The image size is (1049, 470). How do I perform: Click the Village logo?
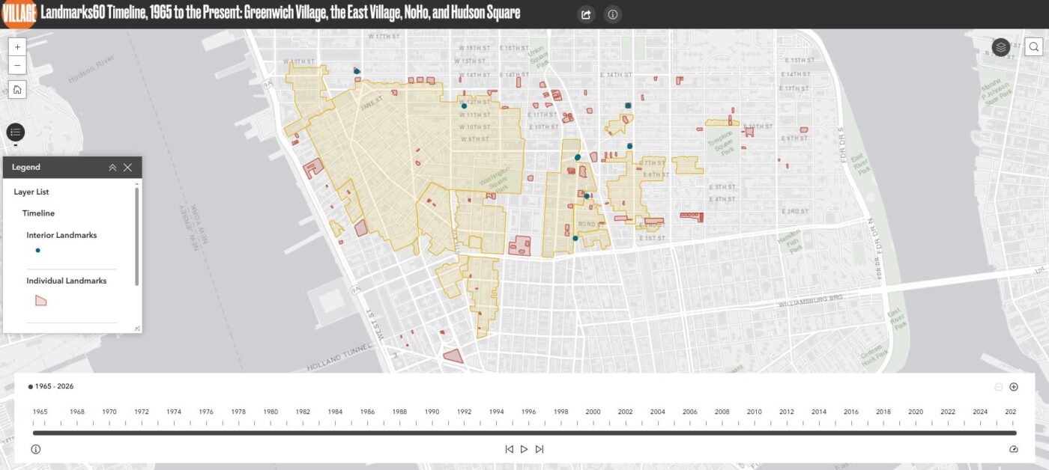[x=18, y=13]
